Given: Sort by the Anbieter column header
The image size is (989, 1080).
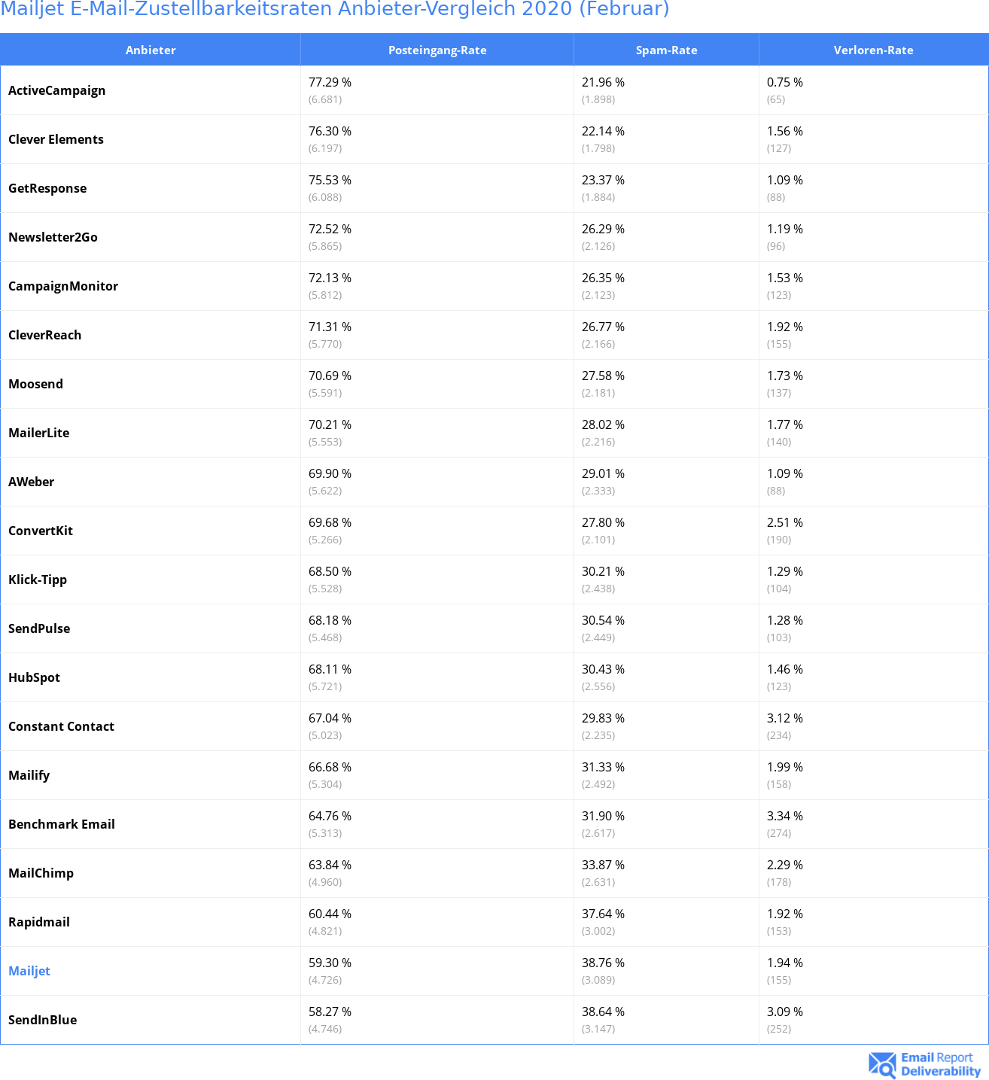Looking at the screenshot, I should pos(151,50).
